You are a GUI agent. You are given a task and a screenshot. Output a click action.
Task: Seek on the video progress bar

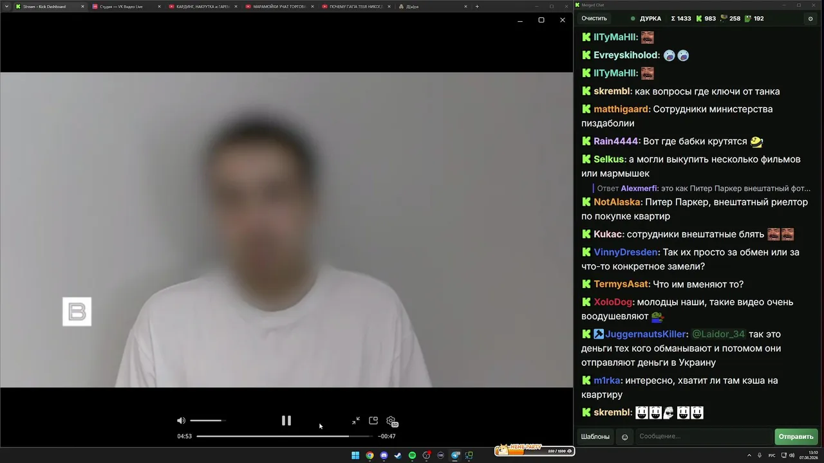(285, 436)
